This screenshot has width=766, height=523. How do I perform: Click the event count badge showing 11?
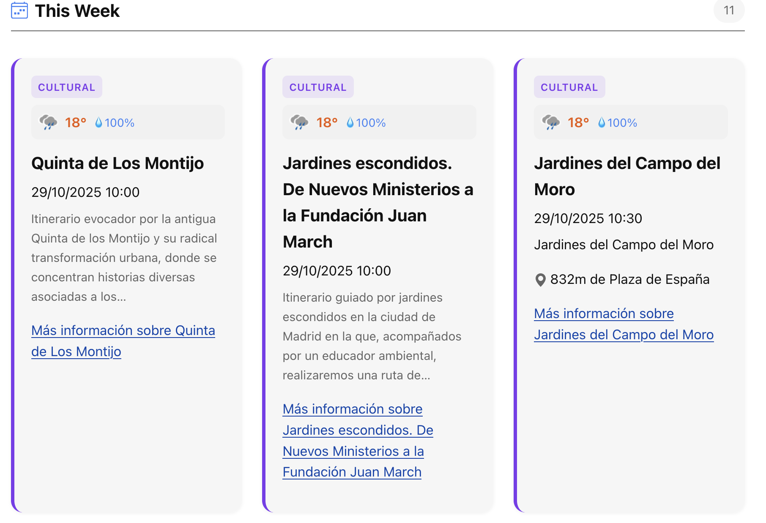[x=729, y=10]
